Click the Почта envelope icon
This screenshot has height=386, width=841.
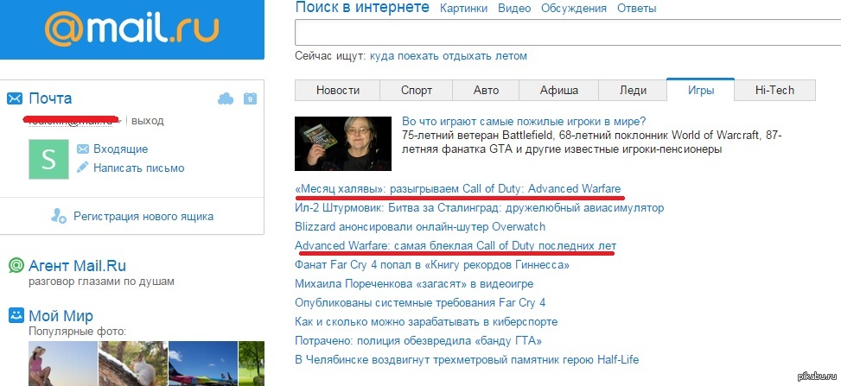click(x=15, y=98)
